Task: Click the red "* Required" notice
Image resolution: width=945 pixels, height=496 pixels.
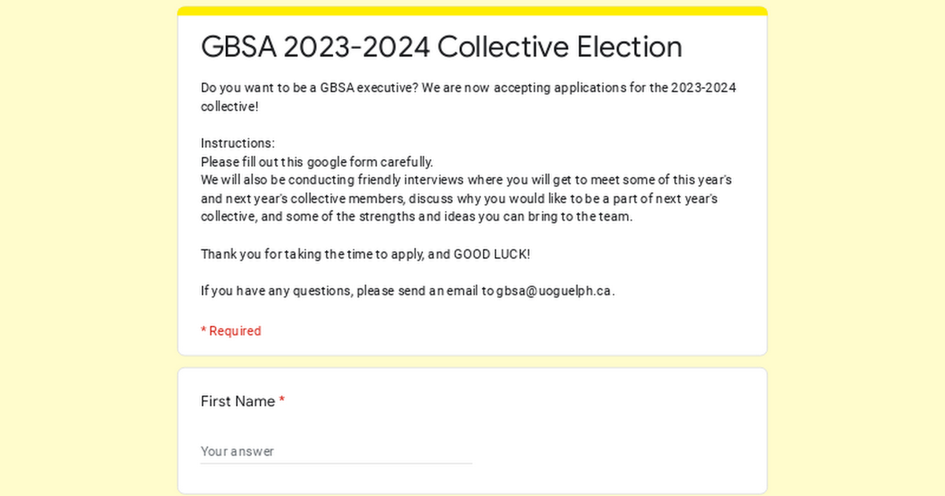Action: (231, 331)
